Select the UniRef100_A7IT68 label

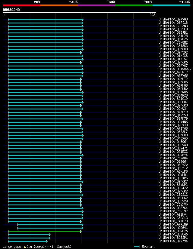pos(173,128)
